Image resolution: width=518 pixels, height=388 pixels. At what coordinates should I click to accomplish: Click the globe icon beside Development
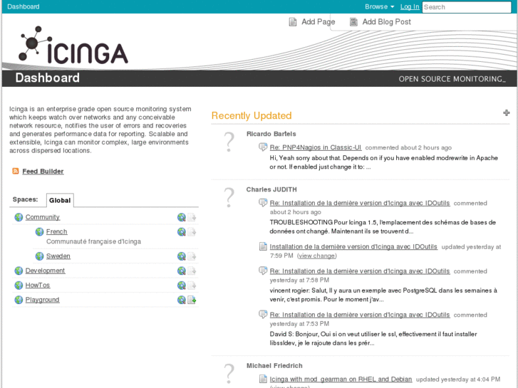19,271
